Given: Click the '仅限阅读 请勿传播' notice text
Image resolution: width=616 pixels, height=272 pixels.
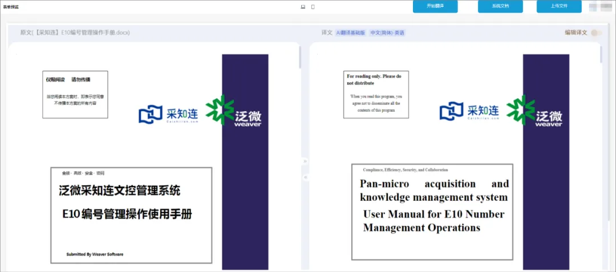Looking at the screenshot, I should pyautogui.click(x=68, y=80).
